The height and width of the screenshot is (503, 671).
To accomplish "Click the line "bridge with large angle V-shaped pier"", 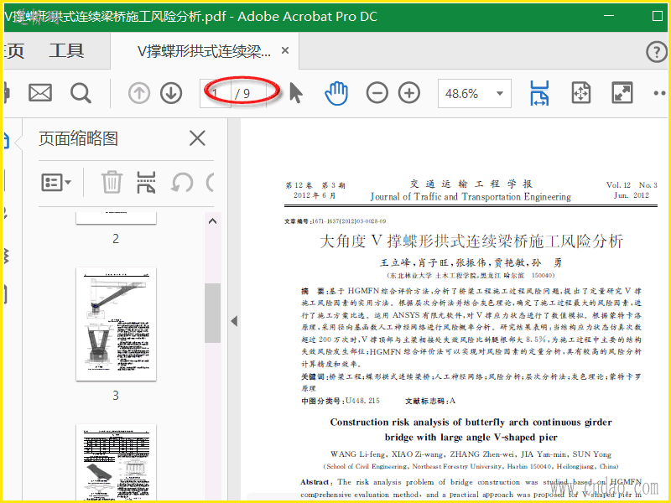I will 471,437.
